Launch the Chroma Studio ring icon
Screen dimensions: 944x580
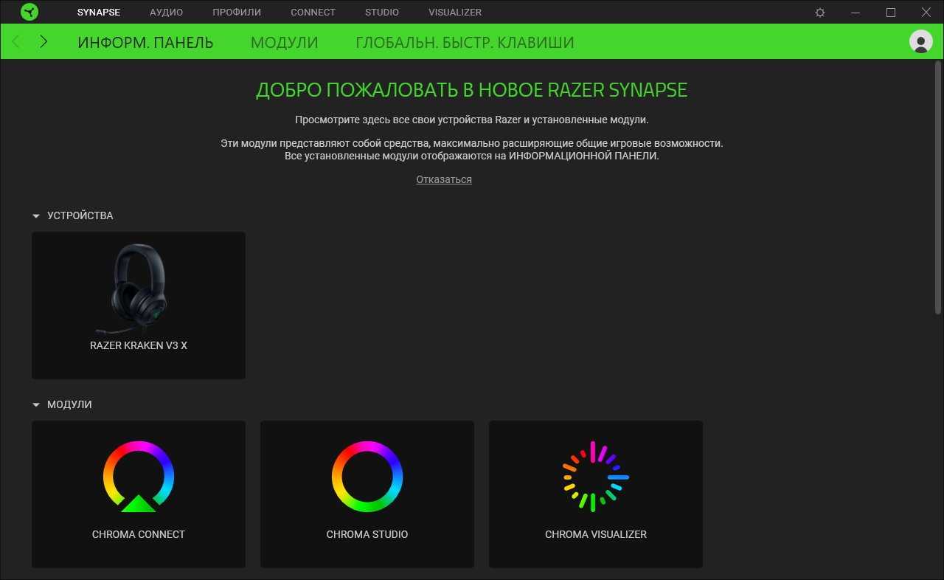(367, 477)
